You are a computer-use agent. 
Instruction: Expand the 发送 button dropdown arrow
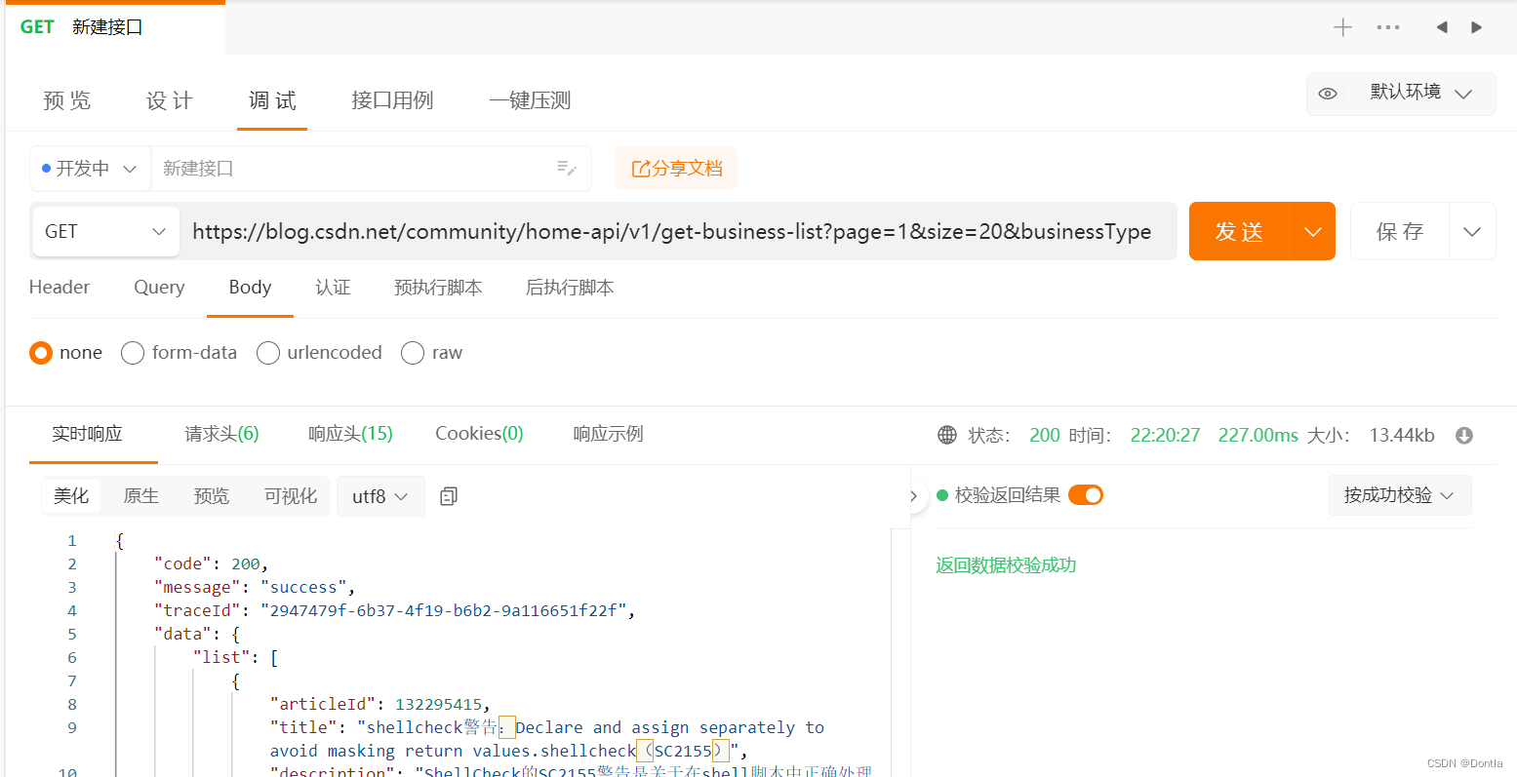[1313, 231]
